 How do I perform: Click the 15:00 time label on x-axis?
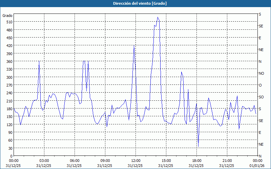(166, 161)
